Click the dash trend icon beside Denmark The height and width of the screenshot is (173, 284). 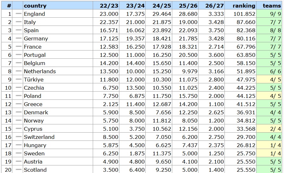(x=18, y=112)
